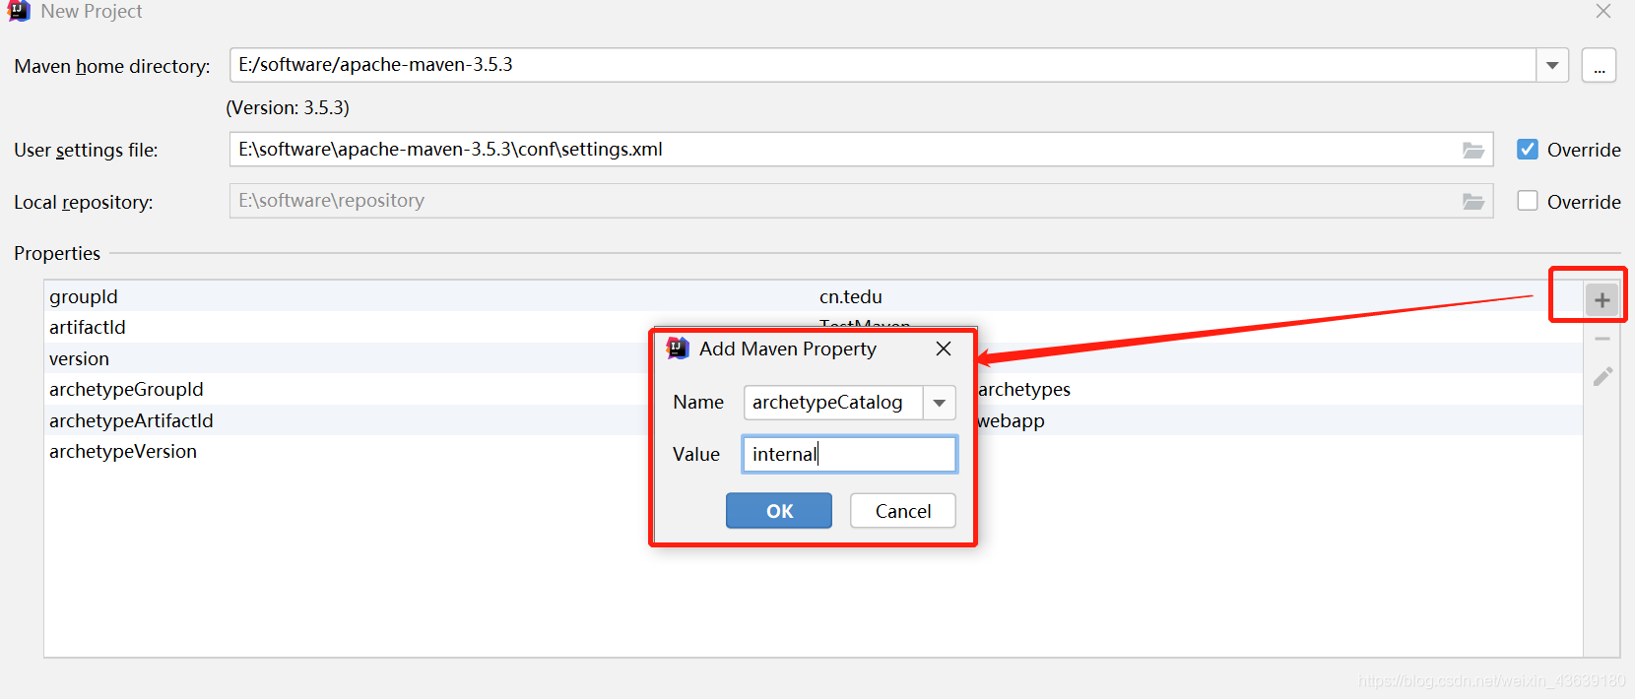This screenshot has width=1635, height=699.
Task: Select the archetypeVersion property row
Action: [x=814, y=451]
